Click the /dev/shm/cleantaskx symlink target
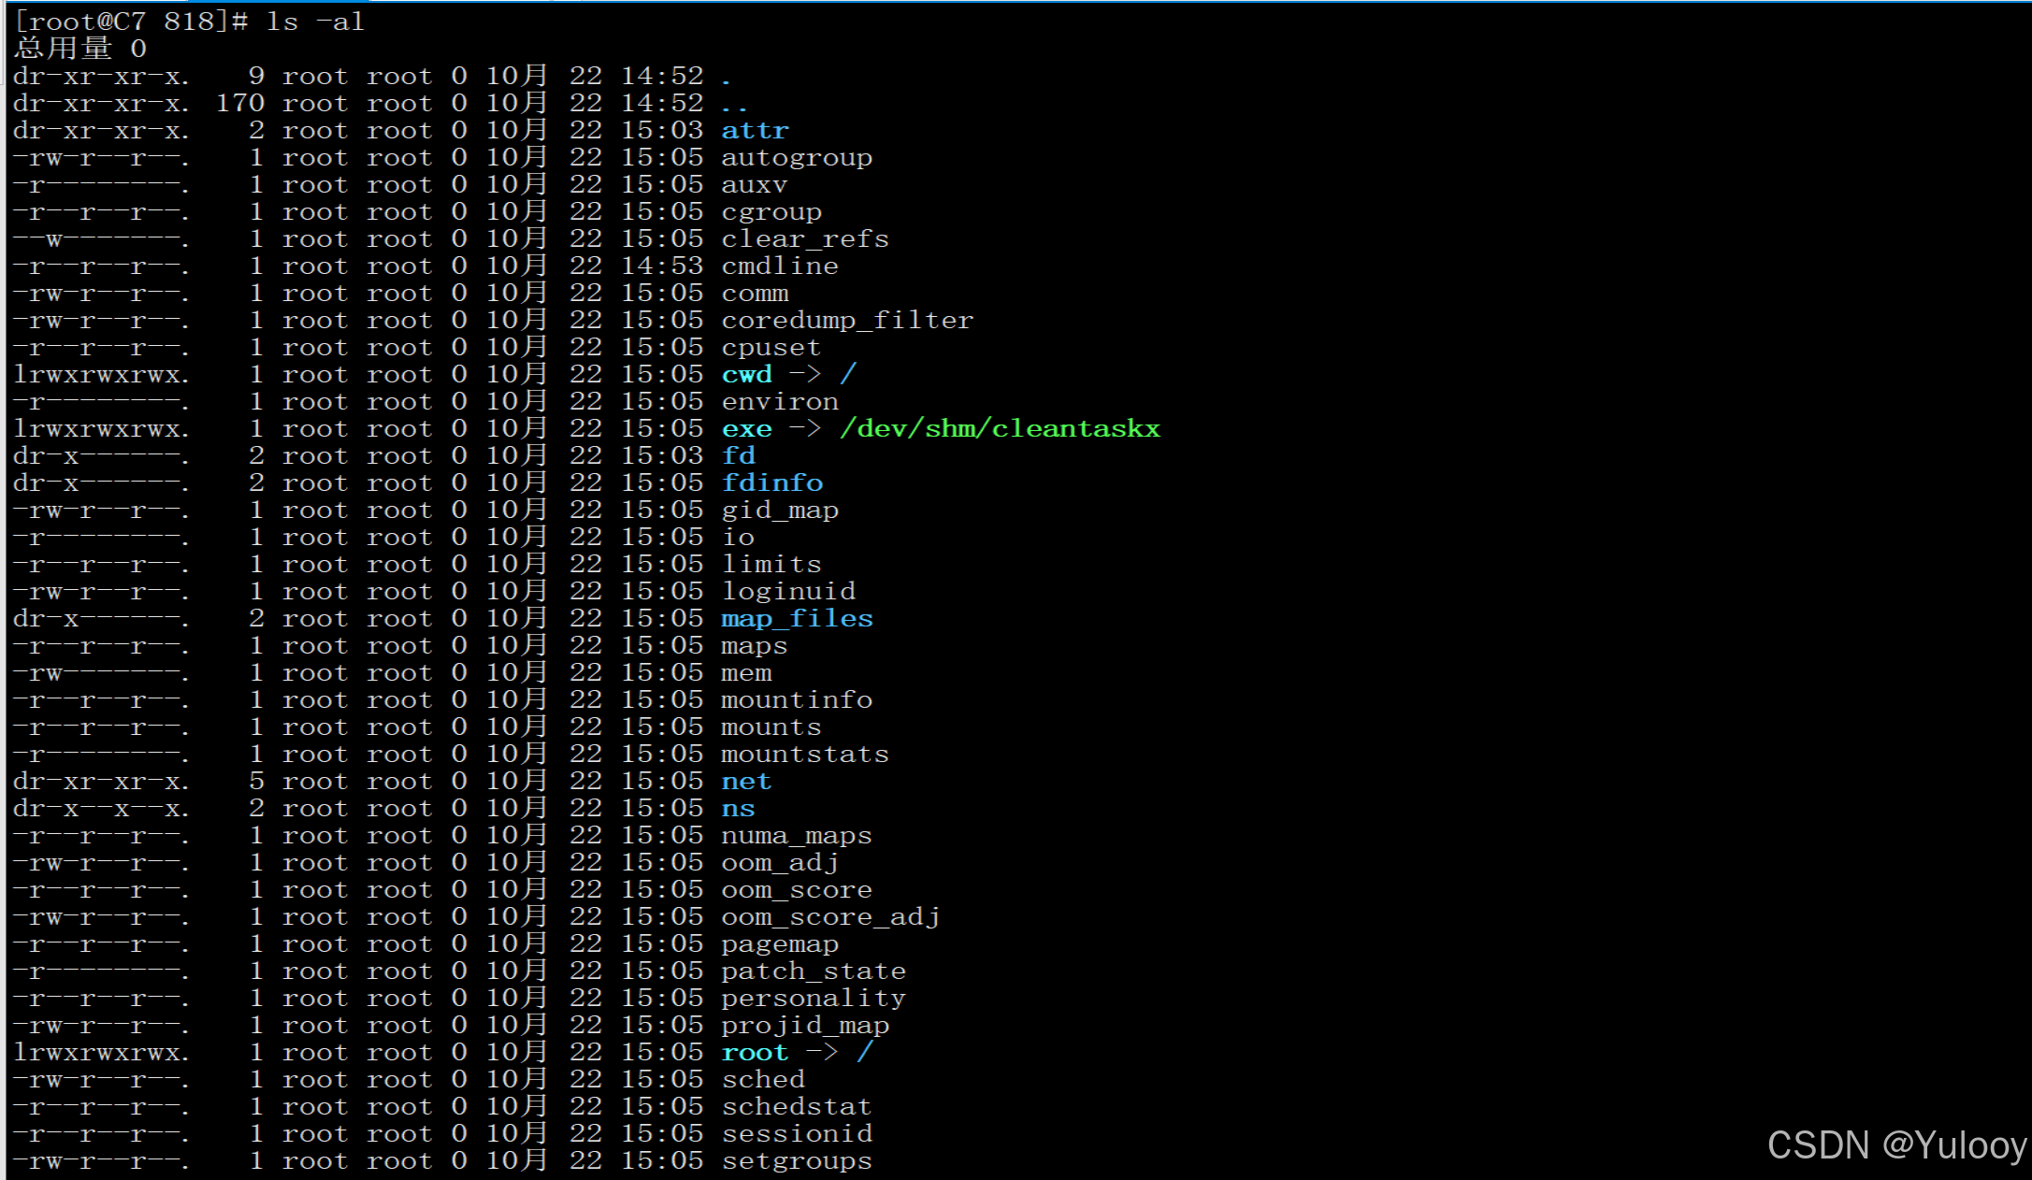 [x=1000, y=429]
